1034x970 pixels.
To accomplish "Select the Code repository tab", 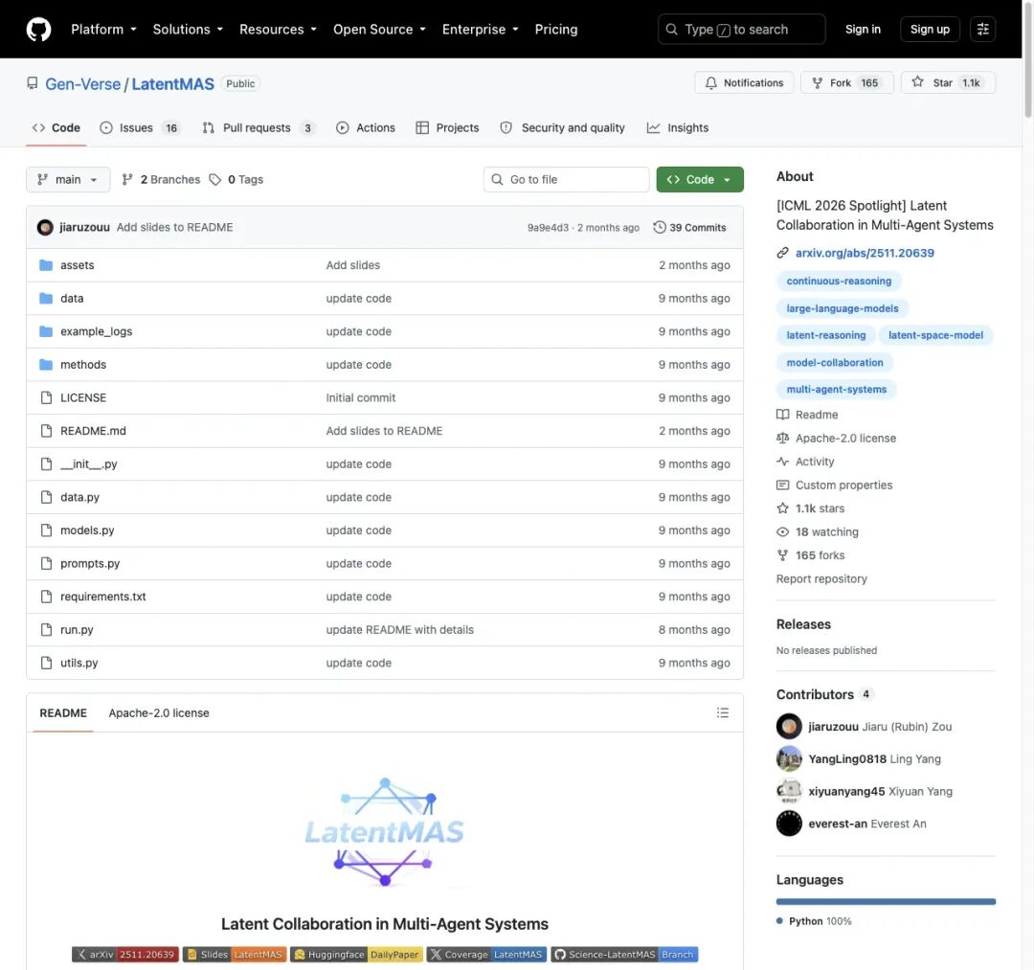I will pyautogui.click(x=56, y=128).
